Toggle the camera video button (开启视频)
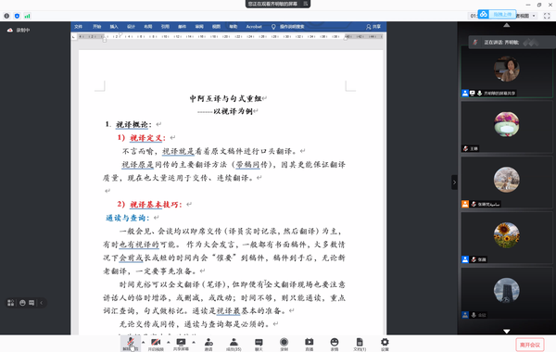Viewport: 556px width, 352px height. point(156,344)
